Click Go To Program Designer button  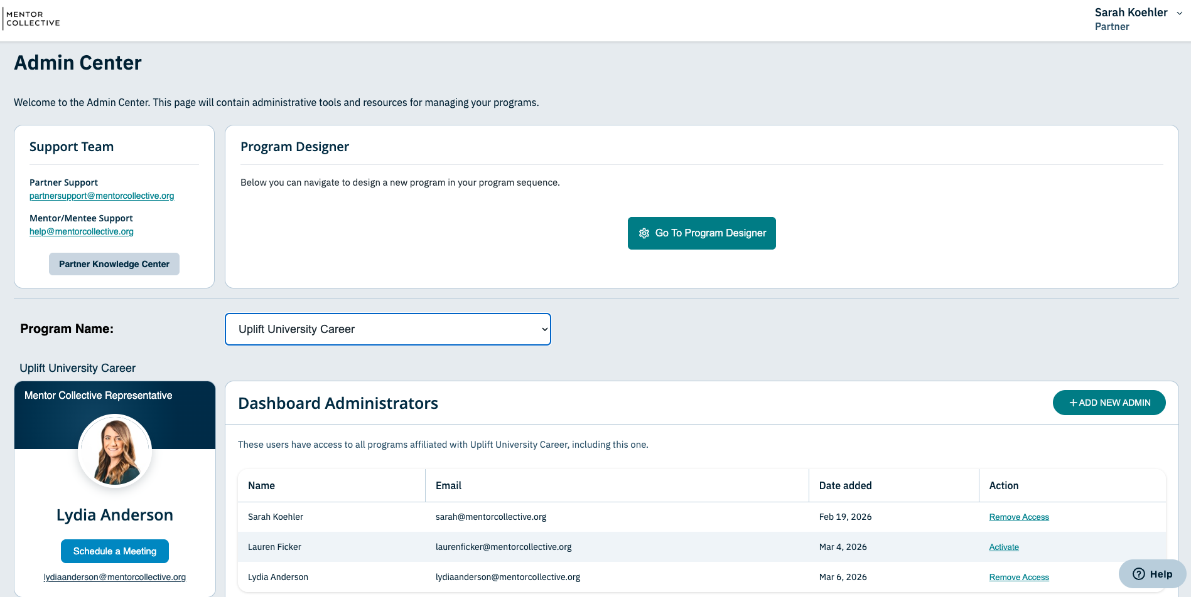702,233
